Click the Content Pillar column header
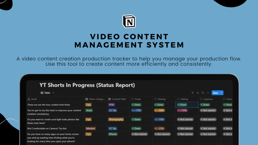Image resolution: width=258 pixels, height=145 pixels. tap(118, 99)
